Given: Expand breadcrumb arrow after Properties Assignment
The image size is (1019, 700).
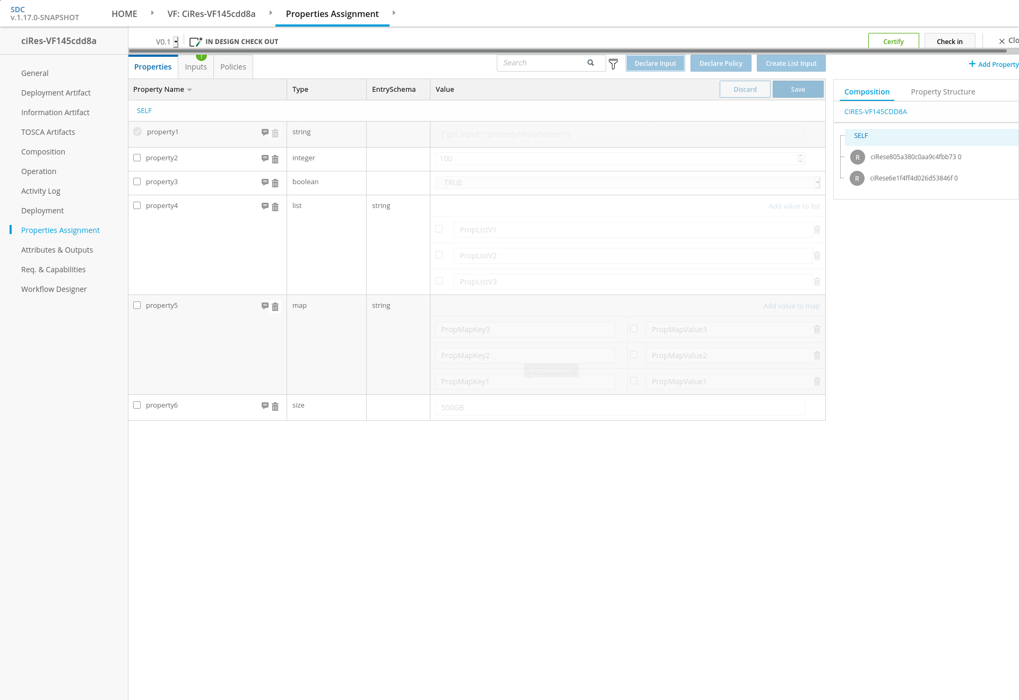Looking at the screenshot, I should tap(394, 13).
